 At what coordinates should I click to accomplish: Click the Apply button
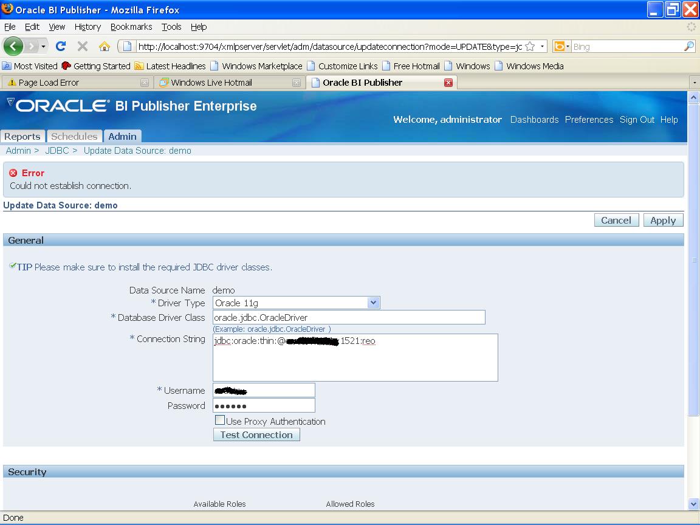(663, 220)
